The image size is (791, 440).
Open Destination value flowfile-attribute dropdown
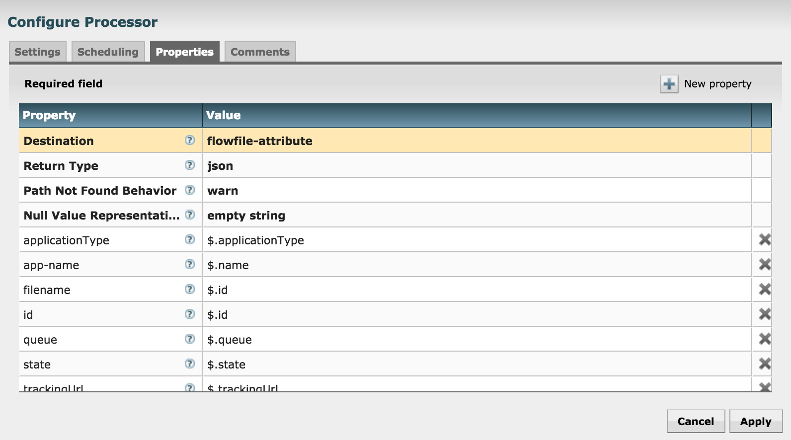click(476, 141)
